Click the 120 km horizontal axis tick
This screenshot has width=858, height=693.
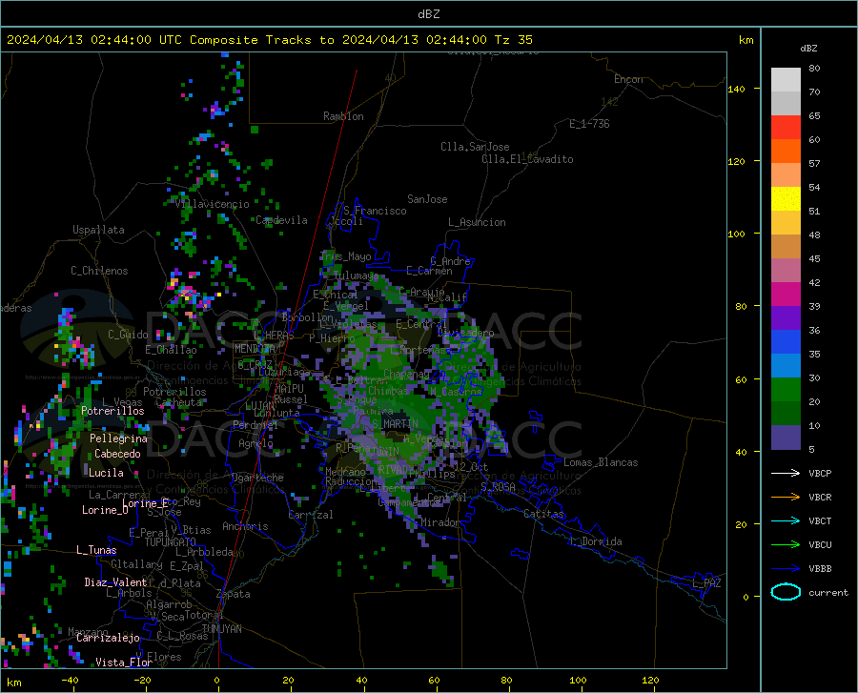[650, 681]
